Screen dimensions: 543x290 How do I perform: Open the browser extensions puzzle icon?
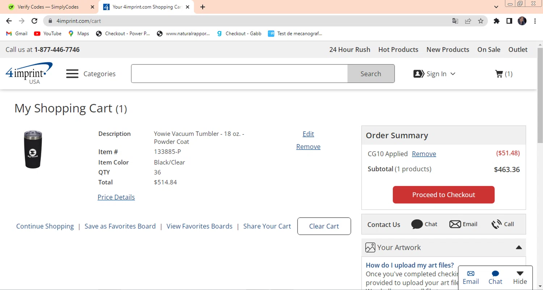point(497,21)
